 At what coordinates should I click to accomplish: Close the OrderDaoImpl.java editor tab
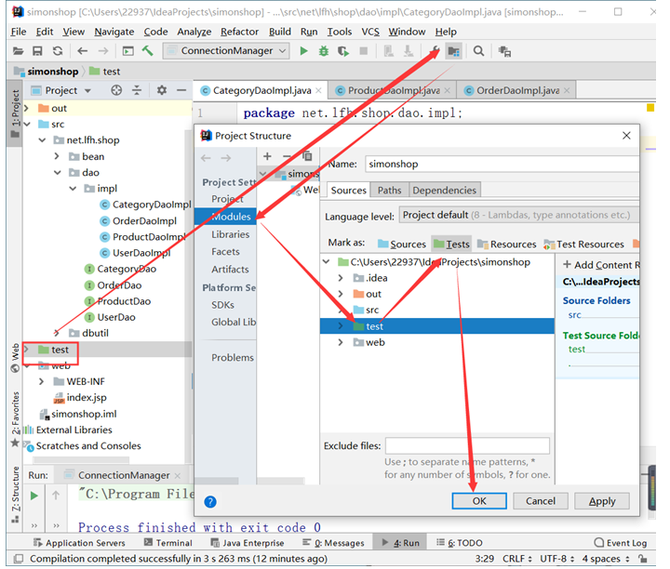[x=567, y=90]
